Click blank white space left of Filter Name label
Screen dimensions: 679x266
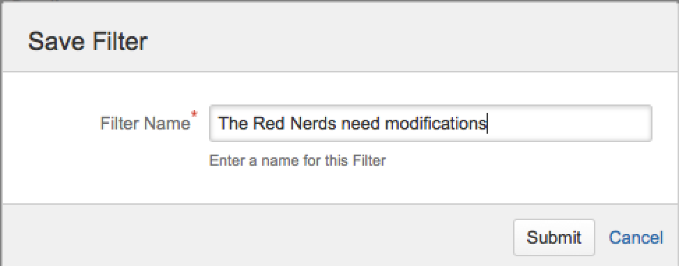tap(49, 124)
